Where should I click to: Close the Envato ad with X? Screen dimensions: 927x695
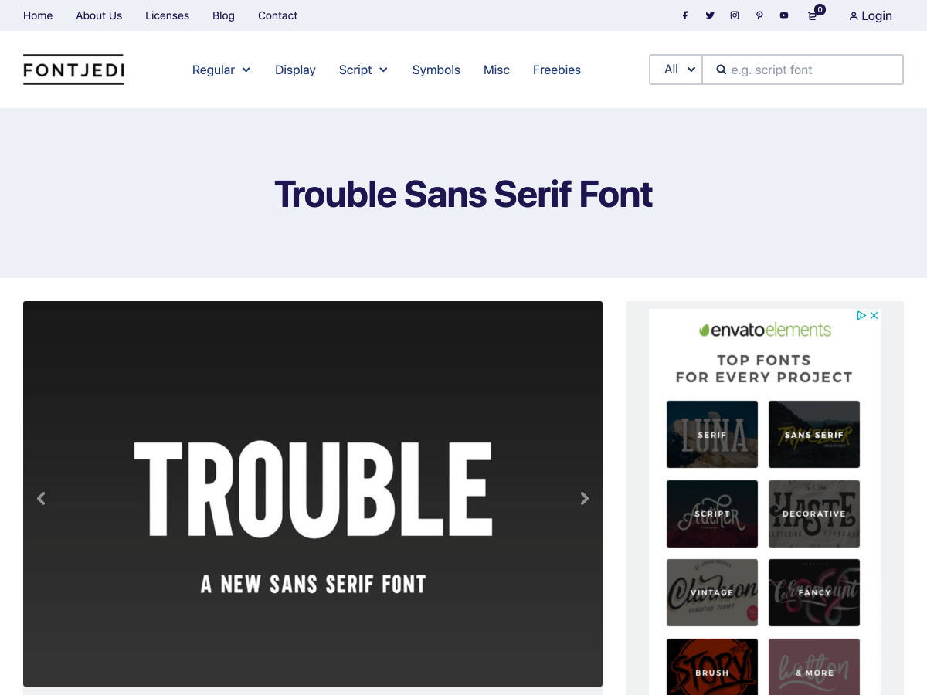point(874,315)
